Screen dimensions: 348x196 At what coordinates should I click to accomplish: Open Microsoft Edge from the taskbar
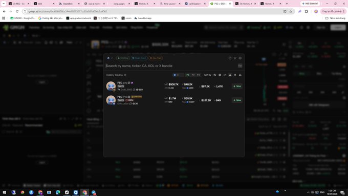(x=58, y=192)
